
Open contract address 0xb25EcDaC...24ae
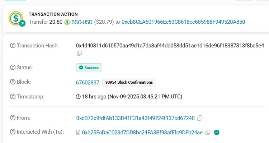point(142,133)
